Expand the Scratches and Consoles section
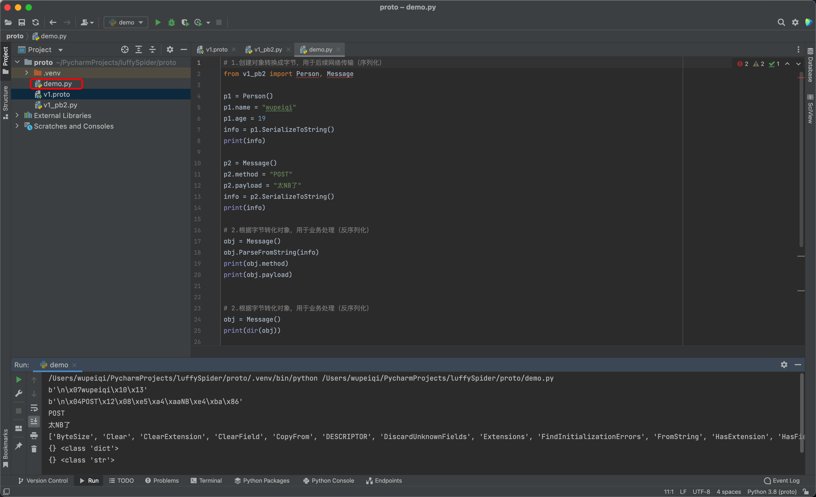 [16, 126]
